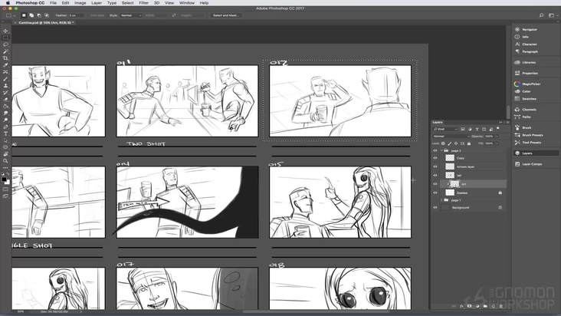Image resolution: width=561 pixels, height=316 pixels.
Task: Open the Apple menu
Action: pyautogui.click(x=8, y=3)
